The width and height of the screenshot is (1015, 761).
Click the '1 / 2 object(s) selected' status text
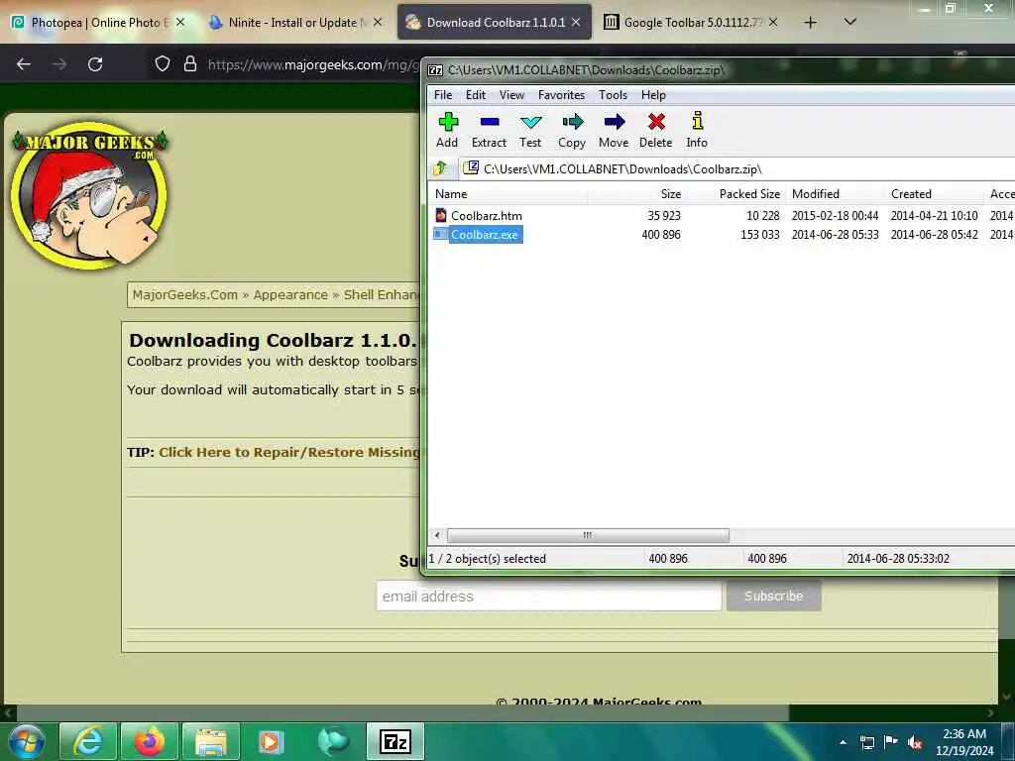[487, 559]
